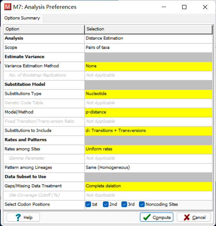The height and width of the screenshot is (226, 216).
Task: Click the MEGA red M app icon
Action: click(7, 7)
